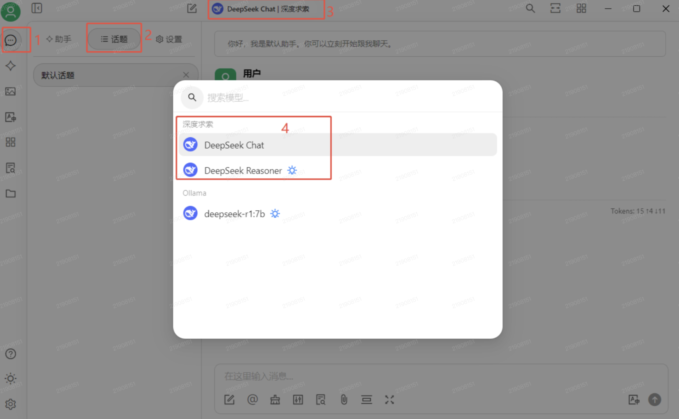Open the translate icon in left sidebar
Screen dimensions: 679x419
coord(11,117)
